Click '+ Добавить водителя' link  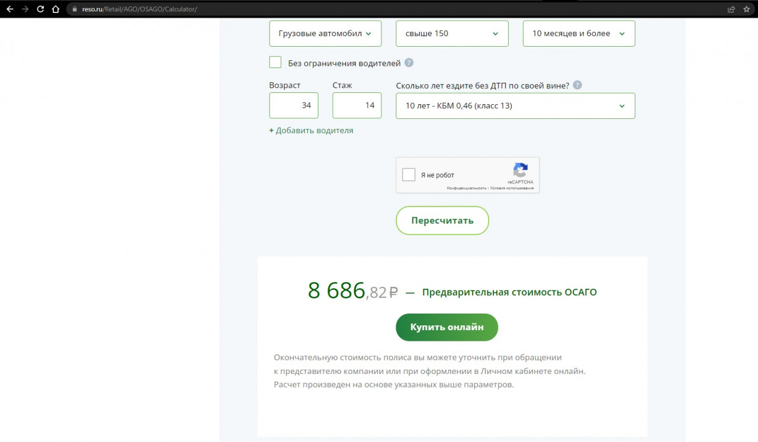click(311, 130)
